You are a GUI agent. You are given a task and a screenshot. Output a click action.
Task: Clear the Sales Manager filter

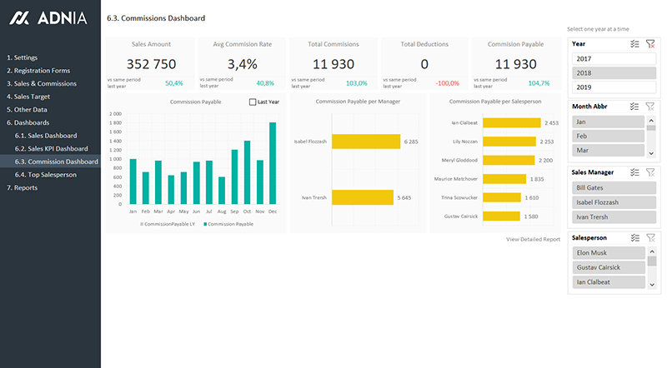click(650, 172)
